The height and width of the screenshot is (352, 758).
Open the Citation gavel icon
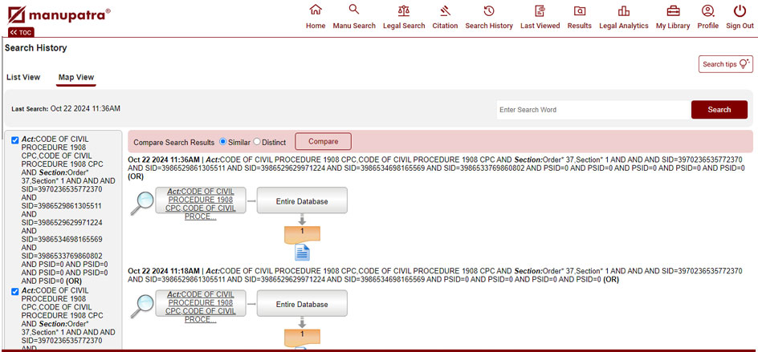click(445, 10)
